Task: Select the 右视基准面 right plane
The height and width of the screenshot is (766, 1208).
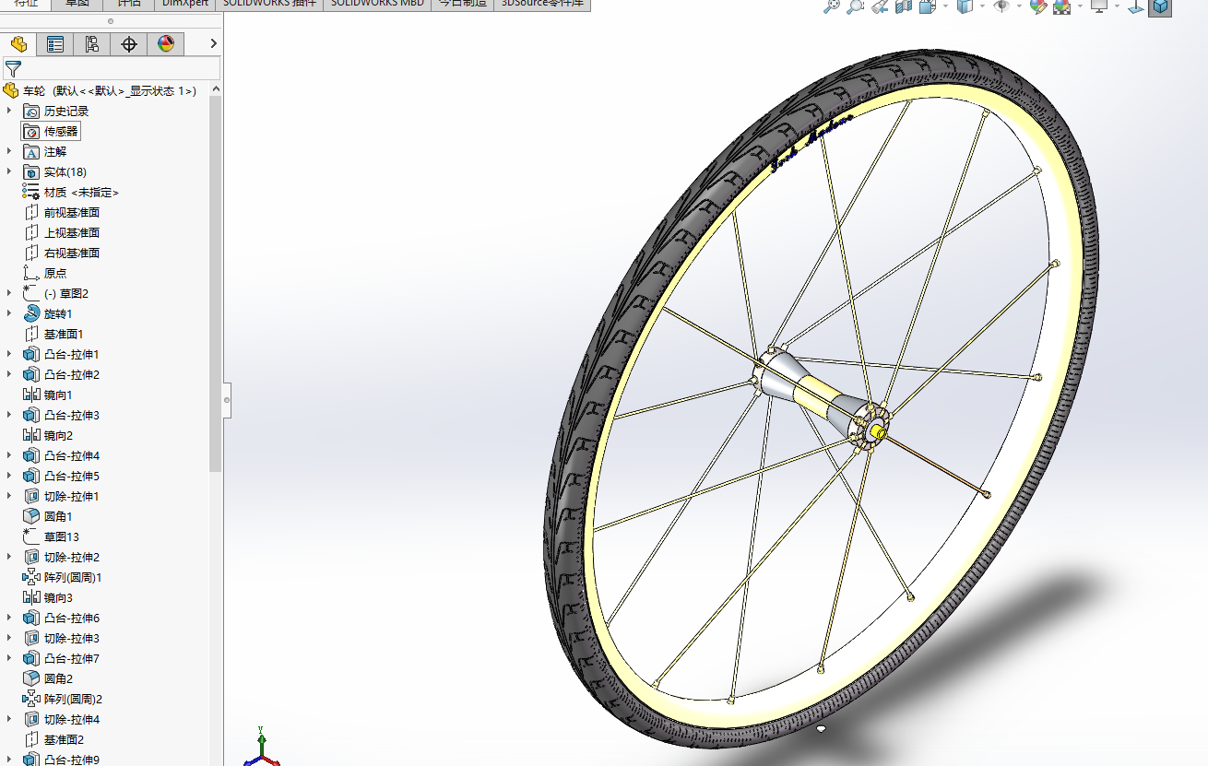Action: 62,253
